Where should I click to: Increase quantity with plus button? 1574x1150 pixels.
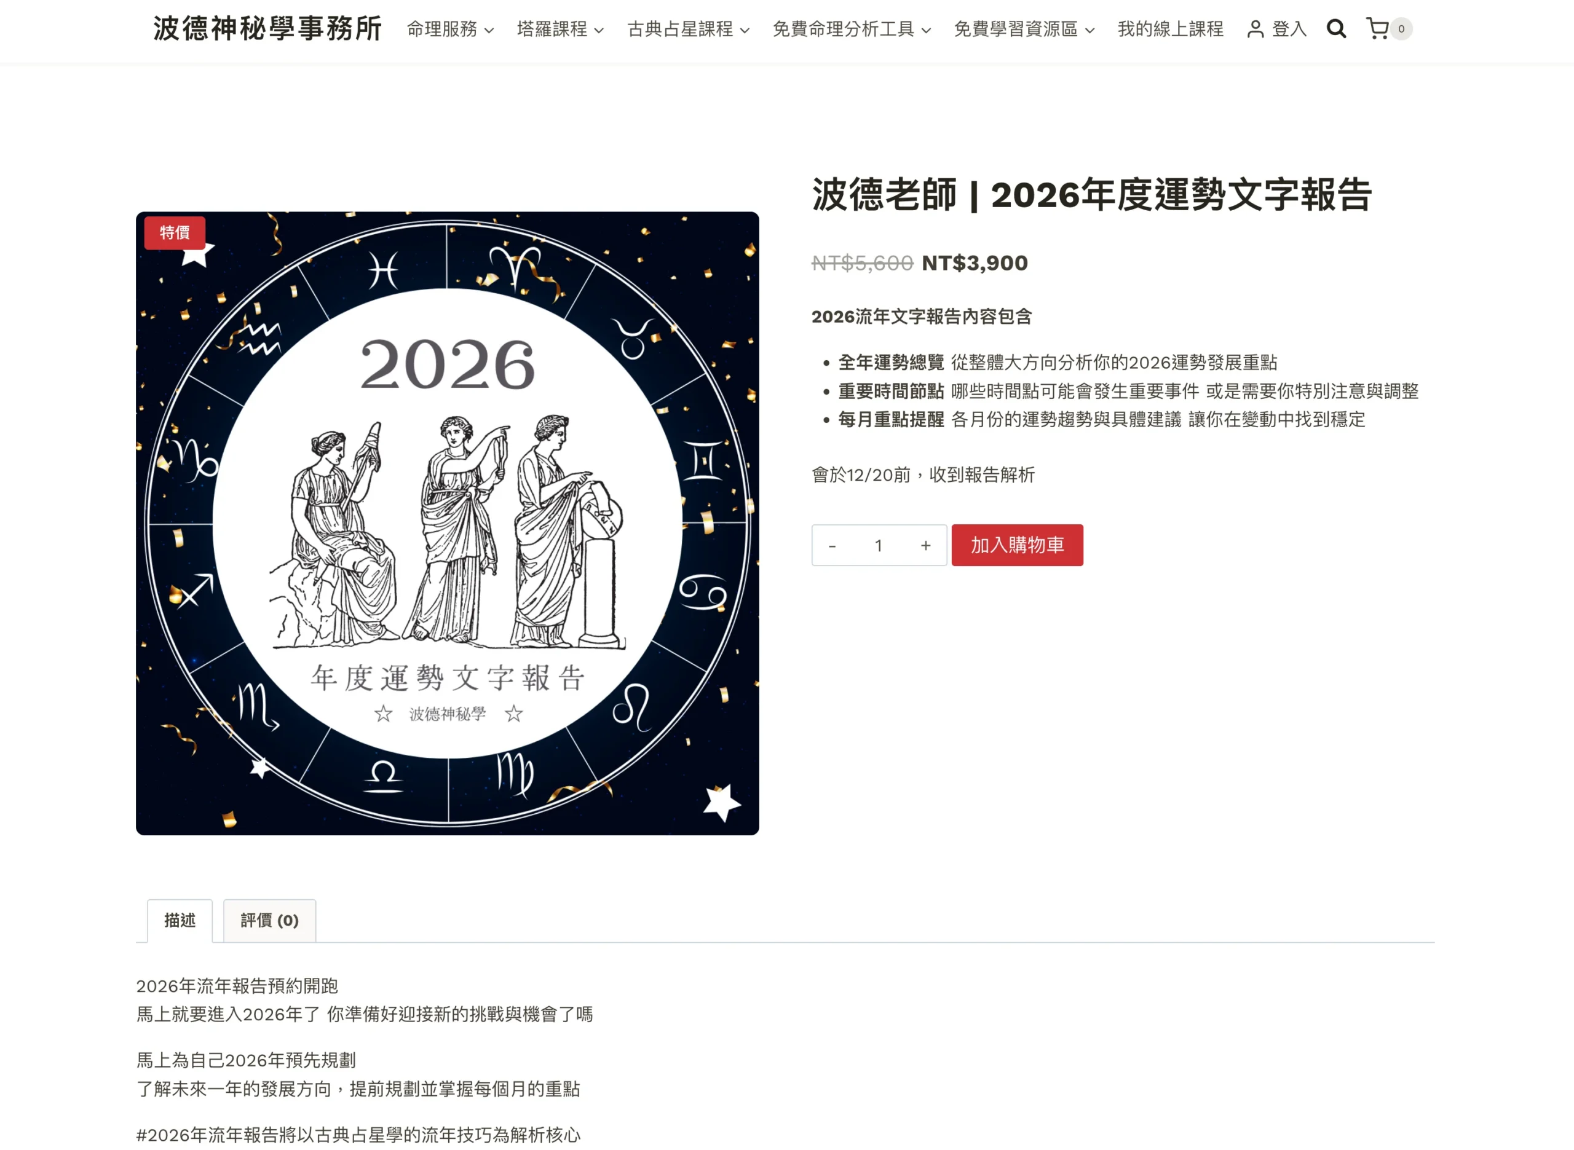pyautogui.click(x=925, y=546)
